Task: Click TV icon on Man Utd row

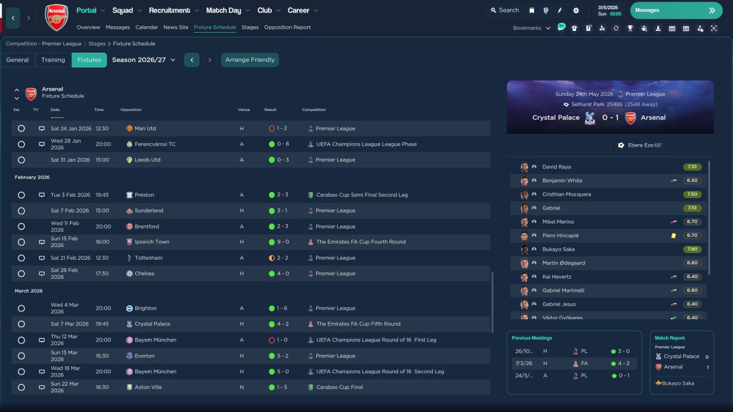Action: click(41, 129)
